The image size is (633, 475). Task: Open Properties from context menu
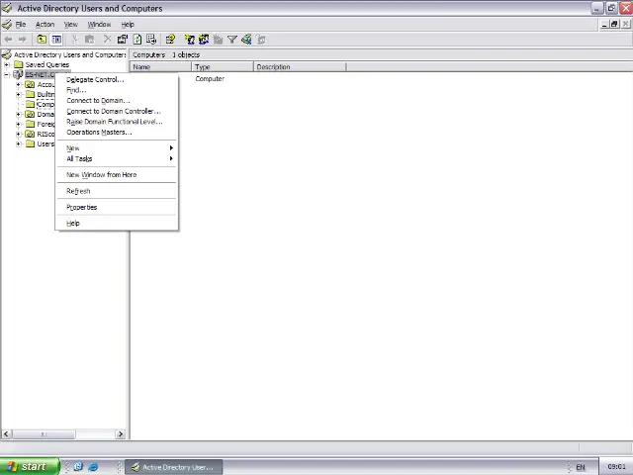(117, 207)
